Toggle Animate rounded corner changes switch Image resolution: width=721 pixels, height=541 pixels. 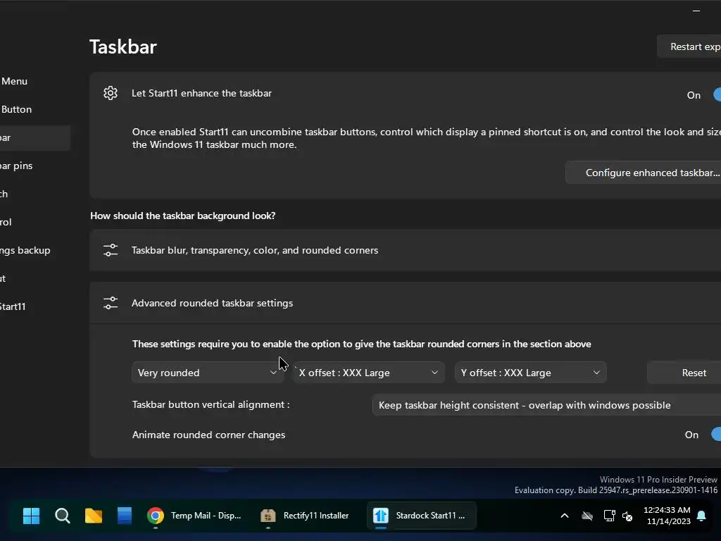[x=716, y=434]
